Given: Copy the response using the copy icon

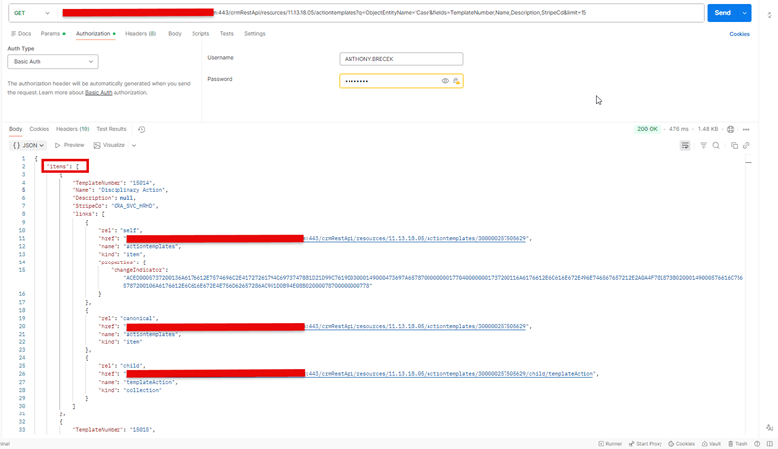Looking at the screenshot, I should (734, 145).
